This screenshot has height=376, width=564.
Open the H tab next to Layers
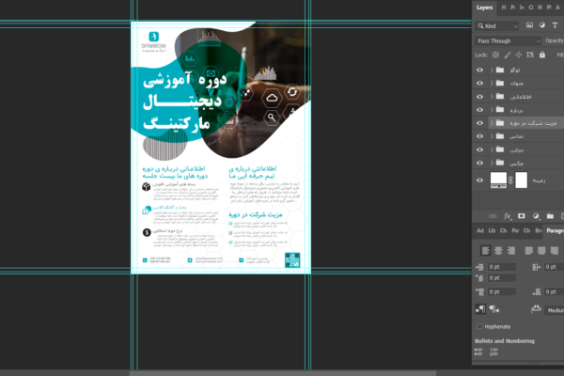[504, 8]
